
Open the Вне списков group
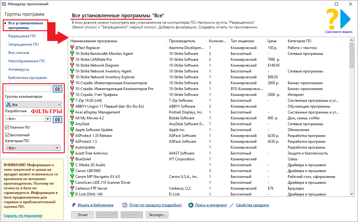point(19,53)
